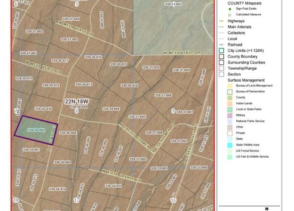Image resolution: width=294 pixels, height=211 pixels.
Task: Click the Main Arterials line symbol
Action: coord(221,27)
